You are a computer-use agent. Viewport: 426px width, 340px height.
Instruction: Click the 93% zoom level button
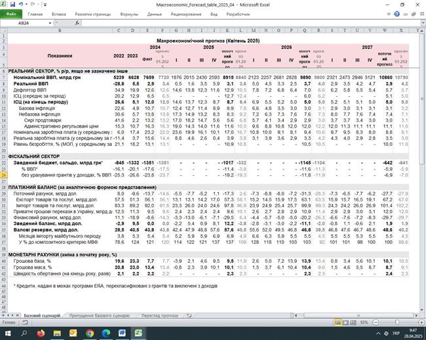[364, 322]
